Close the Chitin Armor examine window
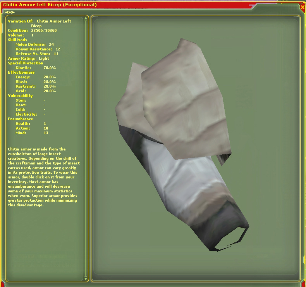This screenshot has height=287, width=306. [302, 7]
